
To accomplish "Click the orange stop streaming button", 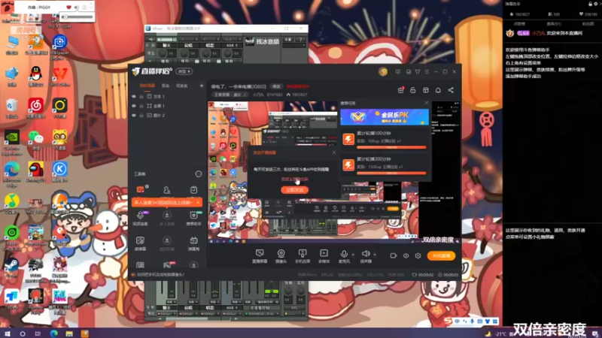I will tap(441, 255).
